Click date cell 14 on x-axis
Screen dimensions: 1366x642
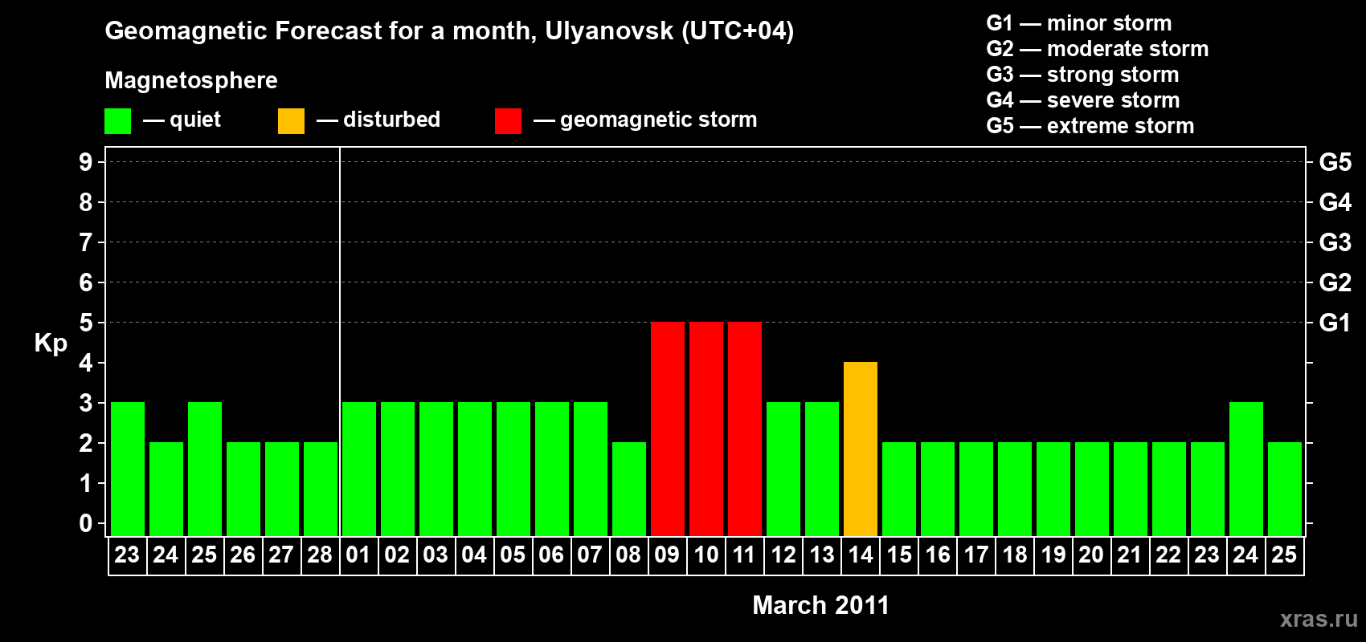pyautogui.click(x=861, y=555)
